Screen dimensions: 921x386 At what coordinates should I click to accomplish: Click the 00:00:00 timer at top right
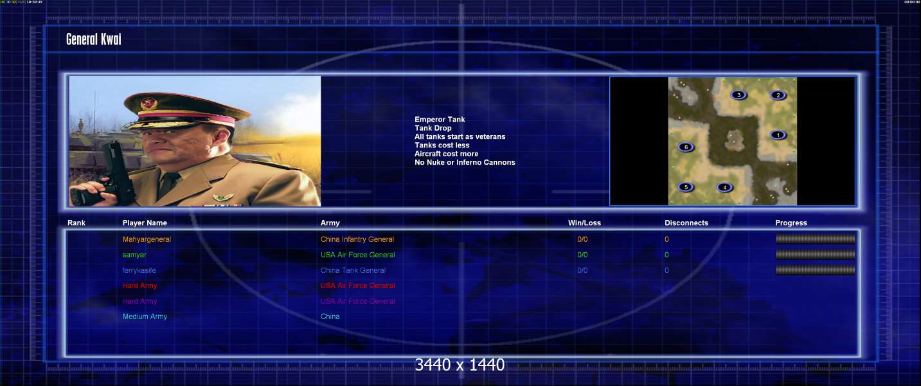[x=912, y=2]
